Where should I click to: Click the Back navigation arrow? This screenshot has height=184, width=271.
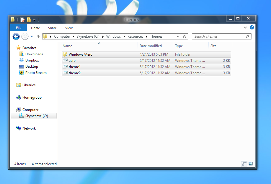click(16, 37)
